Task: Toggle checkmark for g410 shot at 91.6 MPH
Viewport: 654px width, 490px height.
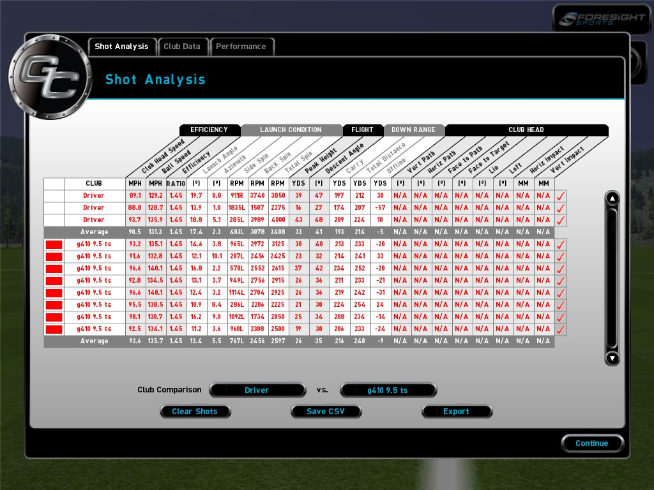Action: [561, 256]
